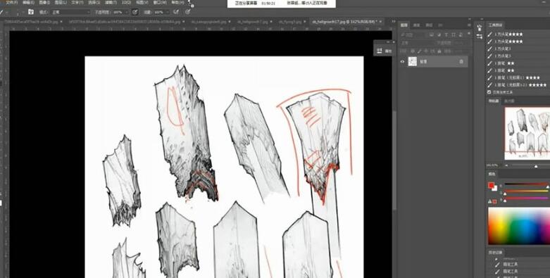Toggle pressure-for-opacity icon beside the opacity field
This screenshot has height=278, width=550.
(135, 12)
